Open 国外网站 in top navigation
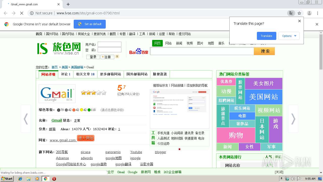The height and width of the screenshot is (182, 323). click(x=52, y=34)
